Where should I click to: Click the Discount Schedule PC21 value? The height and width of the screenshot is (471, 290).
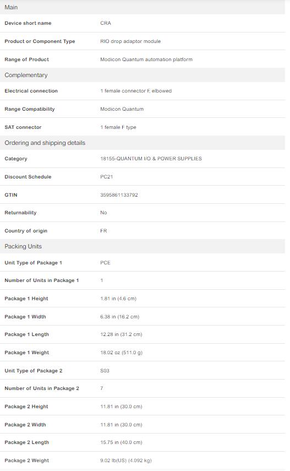click(x=107, y=177)
